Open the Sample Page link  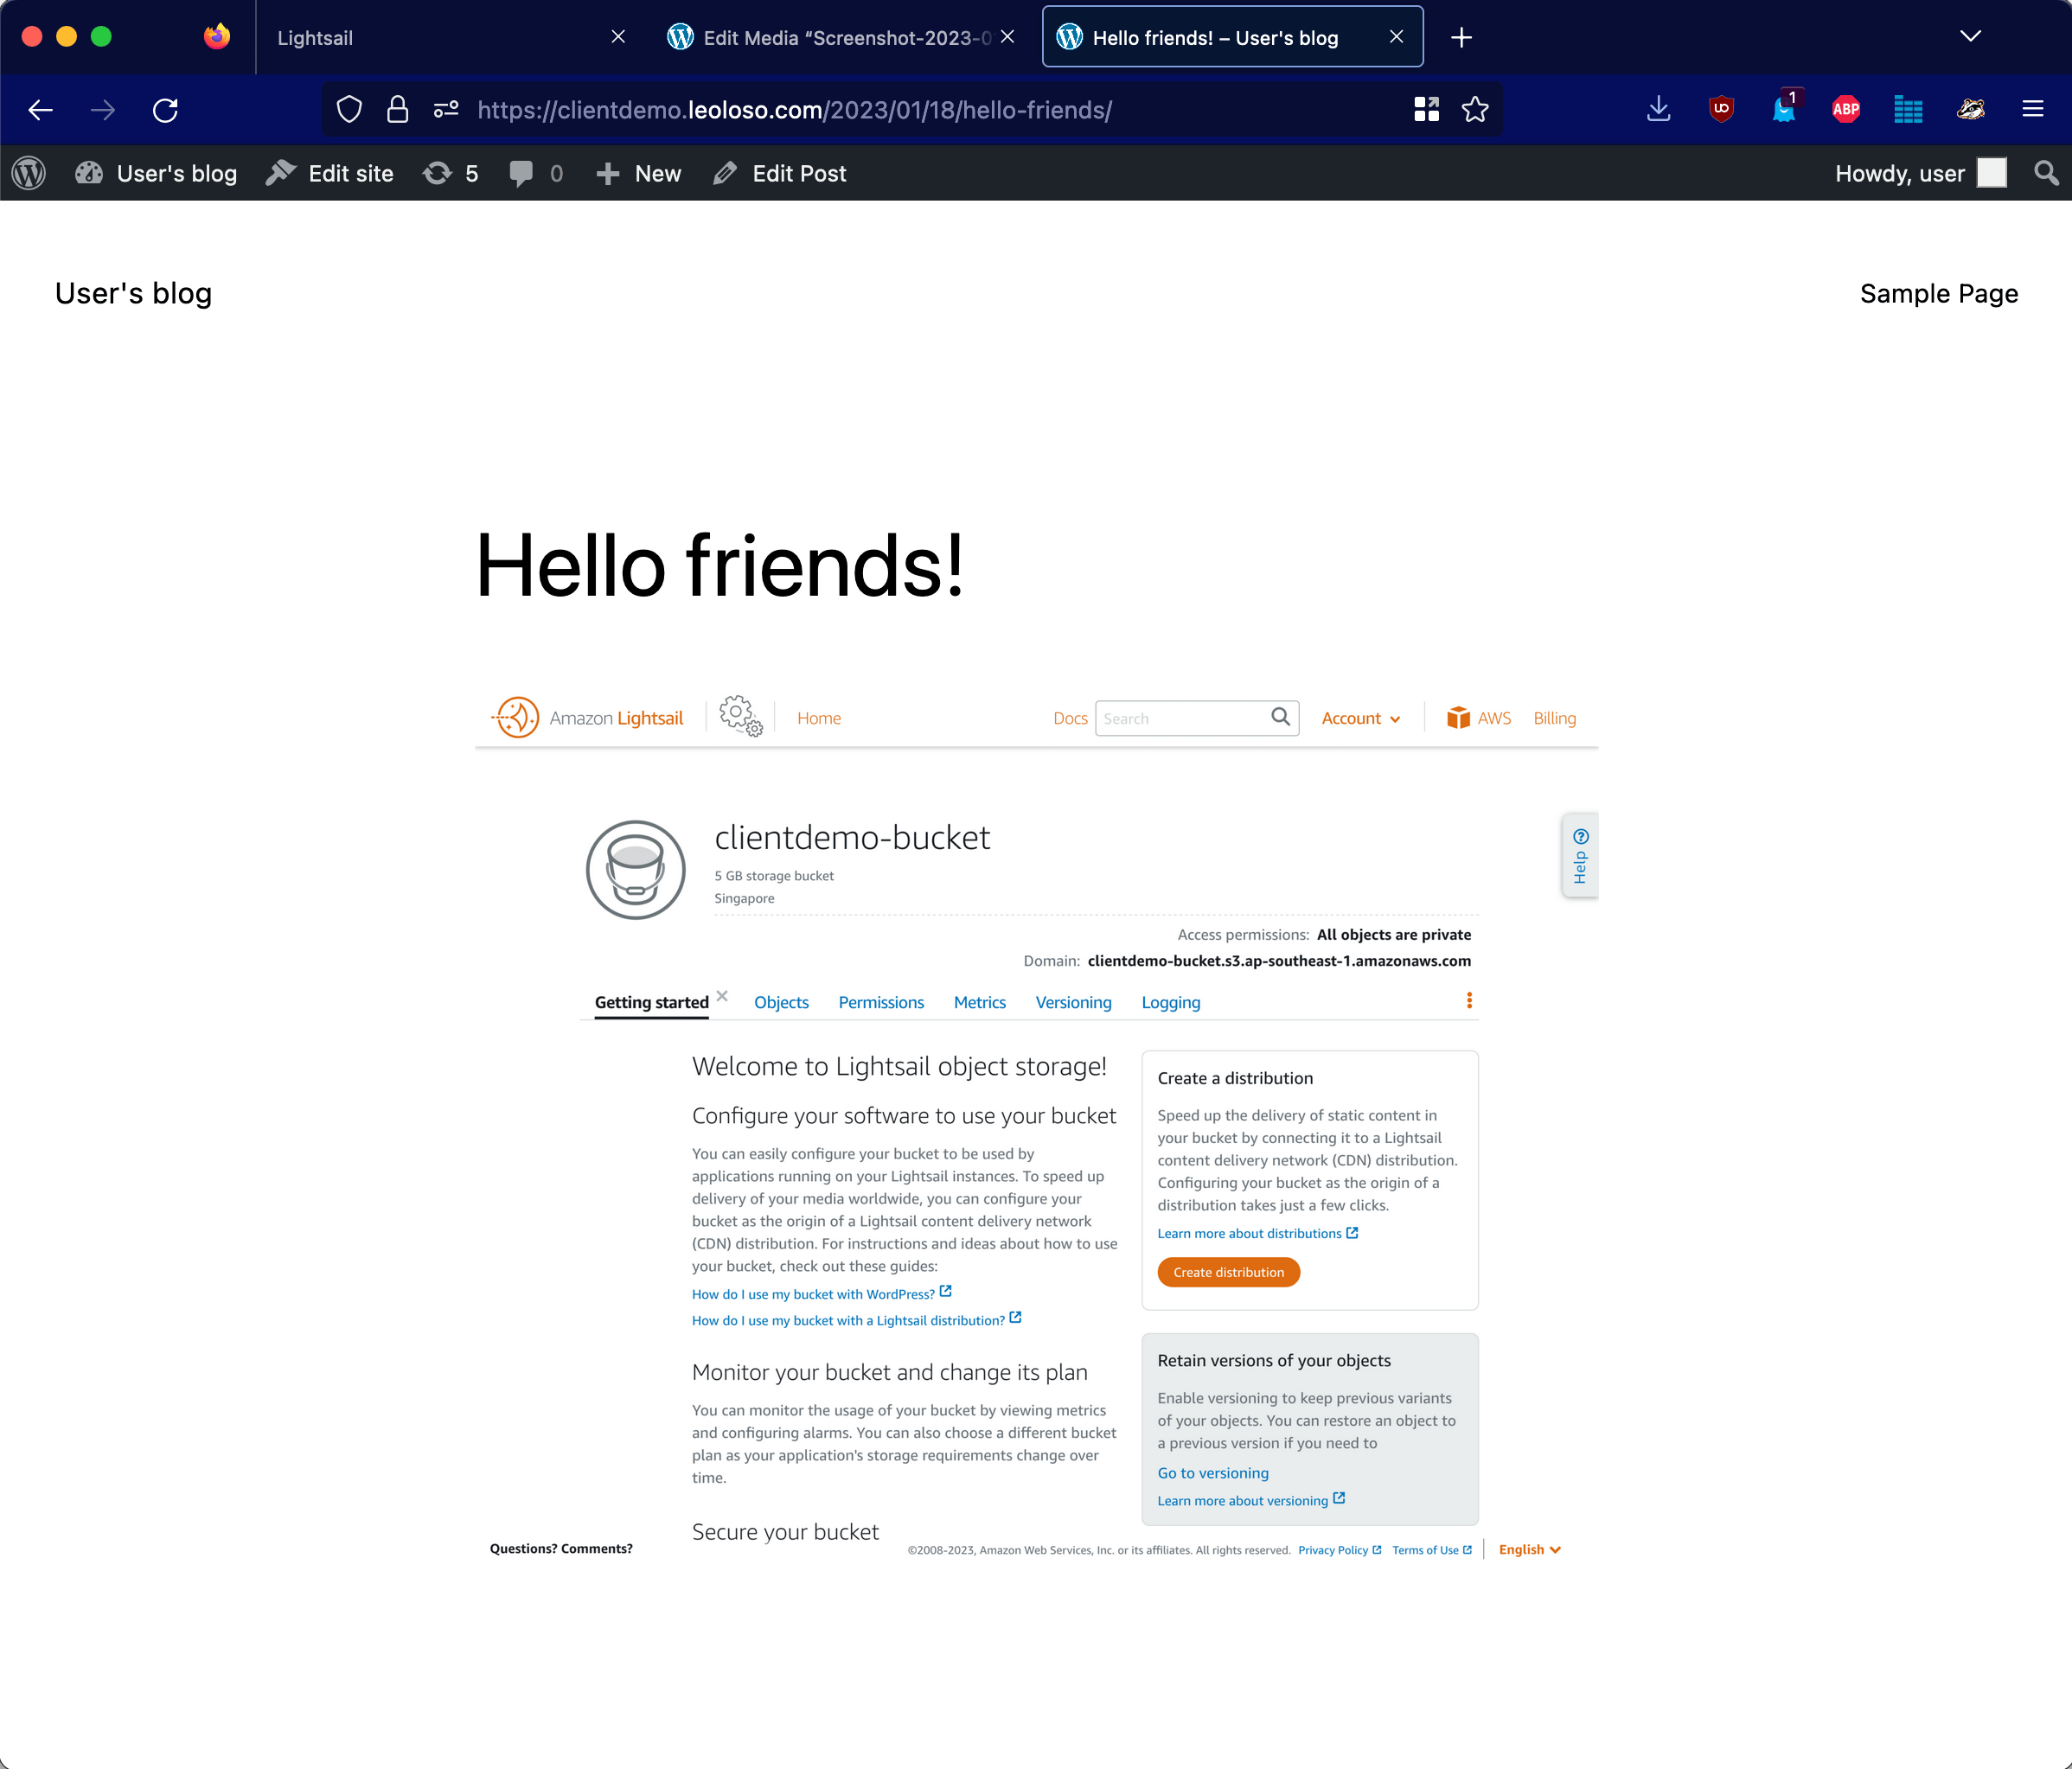click(1938, 293)
